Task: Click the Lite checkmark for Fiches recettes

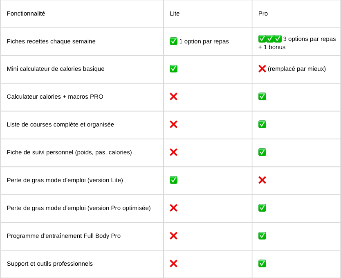Action: [173, 41]
